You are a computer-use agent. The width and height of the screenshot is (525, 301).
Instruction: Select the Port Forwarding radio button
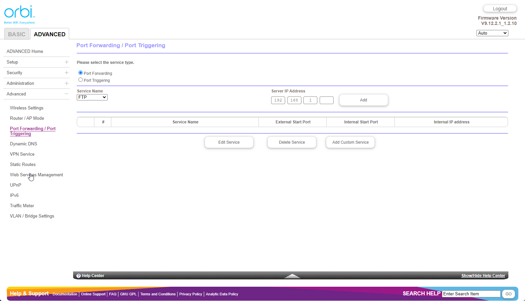[80, 73]
